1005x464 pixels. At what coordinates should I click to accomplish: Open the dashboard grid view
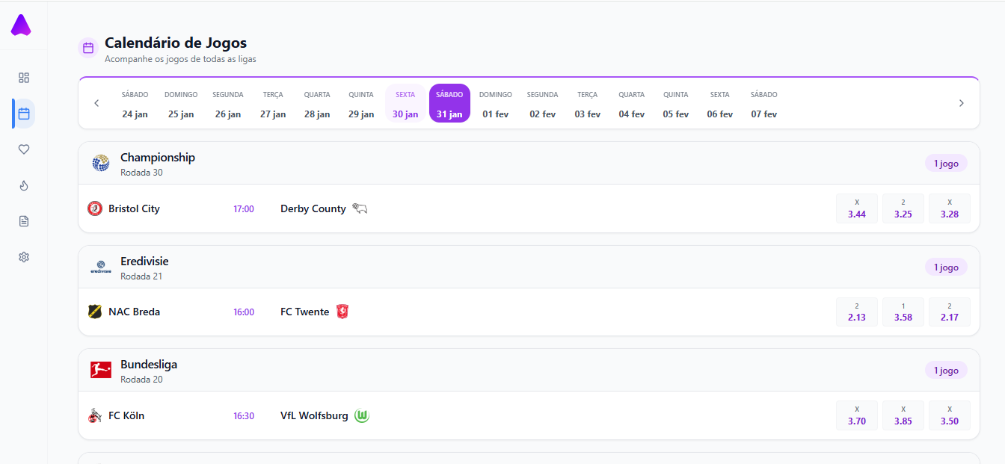point(23,77)
